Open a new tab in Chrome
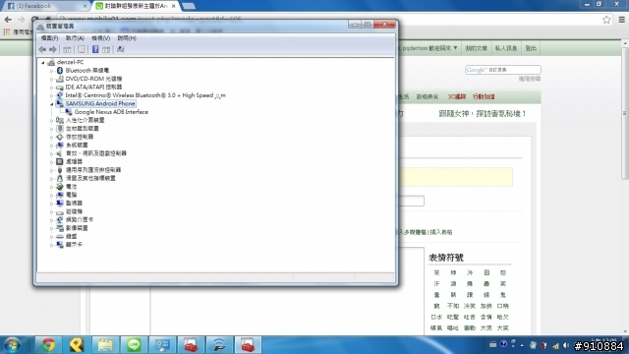Screen dimensions: 629x354 coord(188,6)
